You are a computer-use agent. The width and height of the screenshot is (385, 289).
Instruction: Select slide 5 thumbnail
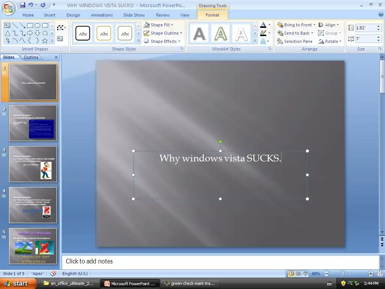coord(33,246)
